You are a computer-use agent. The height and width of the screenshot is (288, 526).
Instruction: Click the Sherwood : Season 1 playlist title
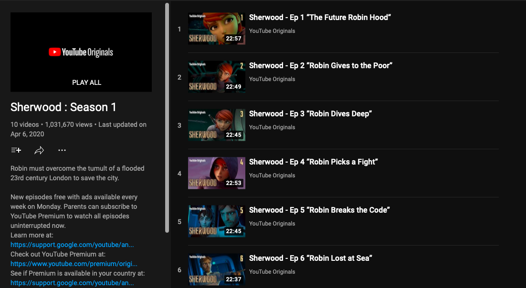point(63,107)
